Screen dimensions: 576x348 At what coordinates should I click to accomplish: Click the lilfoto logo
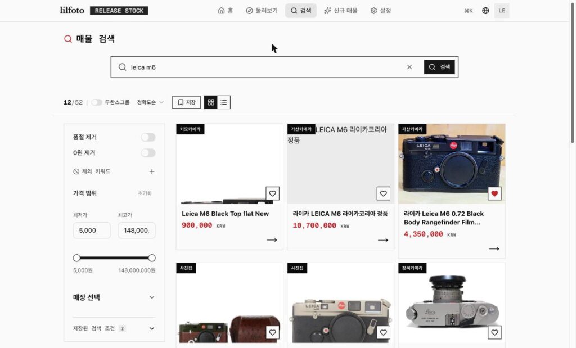pos(72,10)
